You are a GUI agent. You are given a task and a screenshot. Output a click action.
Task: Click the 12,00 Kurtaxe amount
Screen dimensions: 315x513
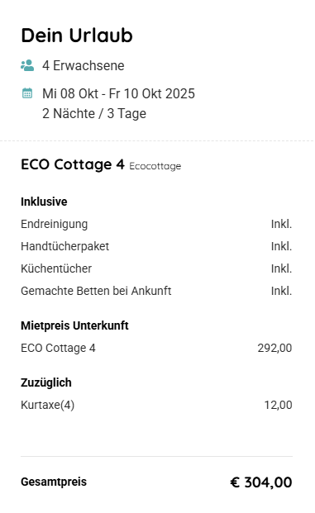(279, 405)
